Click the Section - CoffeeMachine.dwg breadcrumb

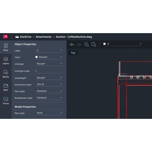[x=74, y=37]
